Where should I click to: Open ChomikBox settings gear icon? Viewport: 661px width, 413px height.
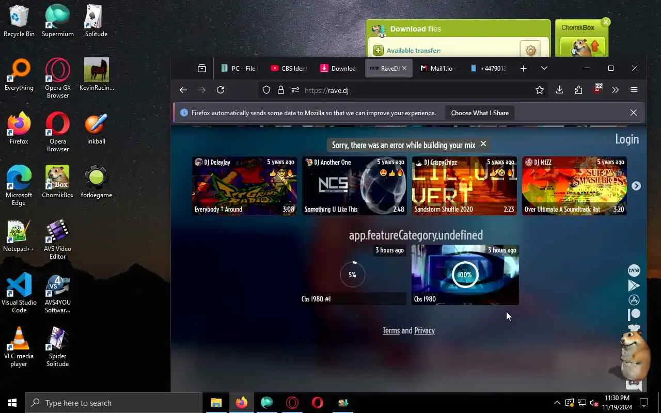click(530, 50)
